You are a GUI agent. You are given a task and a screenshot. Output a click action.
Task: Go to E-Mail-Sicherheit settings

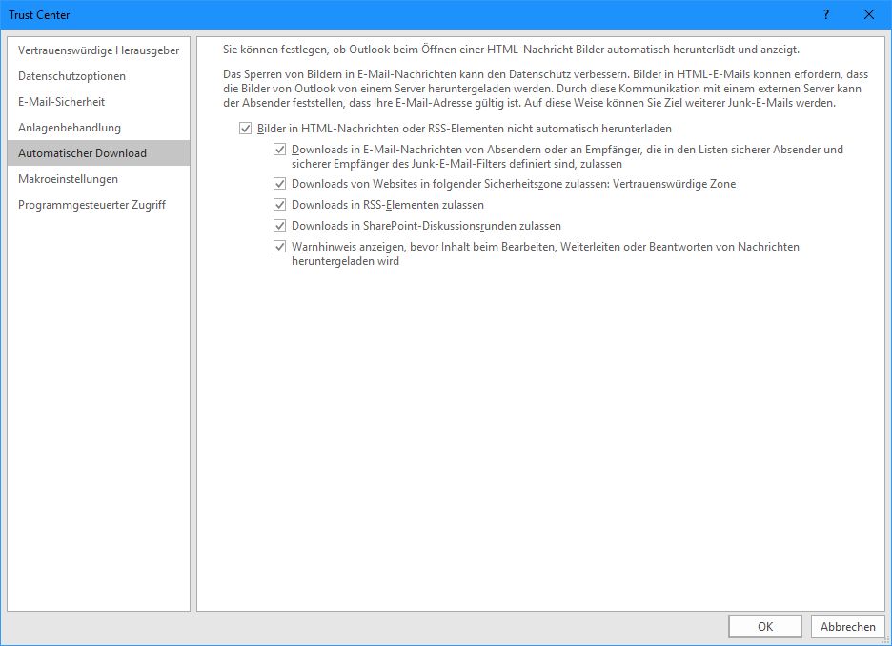tap(98, 102)
